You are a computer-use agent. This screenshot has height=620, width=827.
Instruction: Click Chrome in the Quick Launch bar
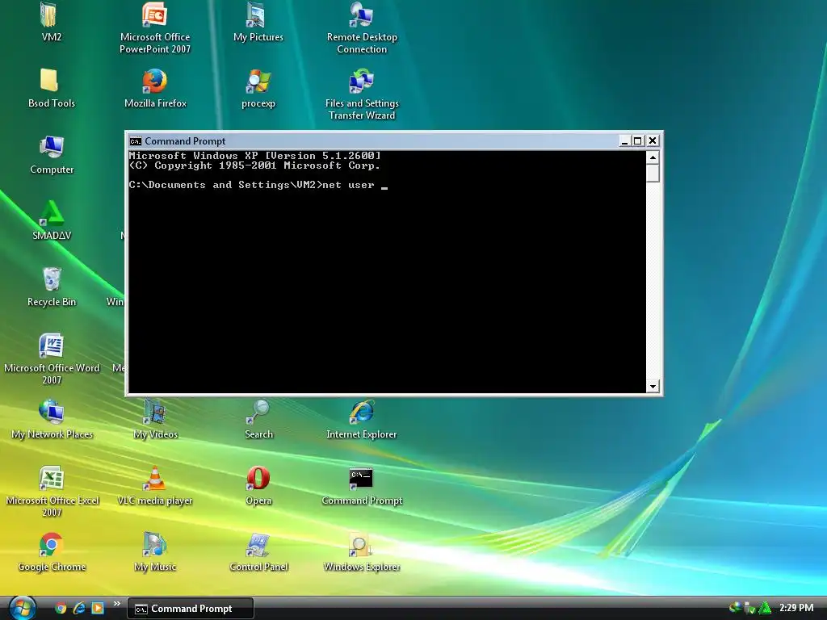point(61,608)
